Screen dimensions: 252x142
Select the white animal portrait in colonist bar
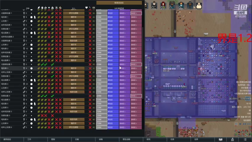199,5
